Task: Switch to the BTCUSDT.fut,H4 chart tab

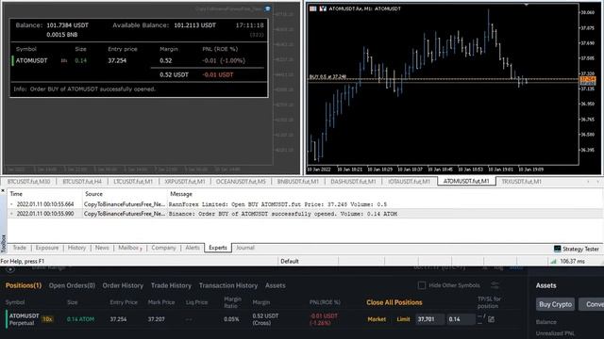Action: (82, 182)
